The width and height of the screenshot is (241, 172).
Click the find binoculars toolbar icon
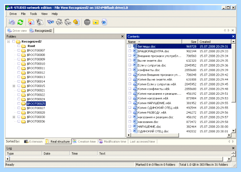click(x=51, y=22)
